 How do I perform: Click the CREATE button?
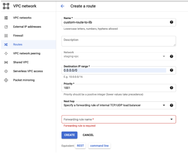tap(69, 135)
